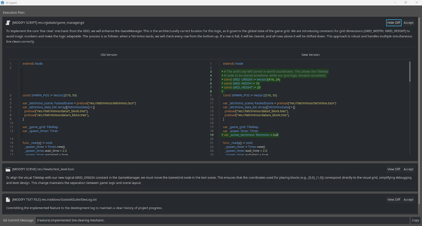Click the Git Commit Message text field
422x226 pixels.
[223, 220]
